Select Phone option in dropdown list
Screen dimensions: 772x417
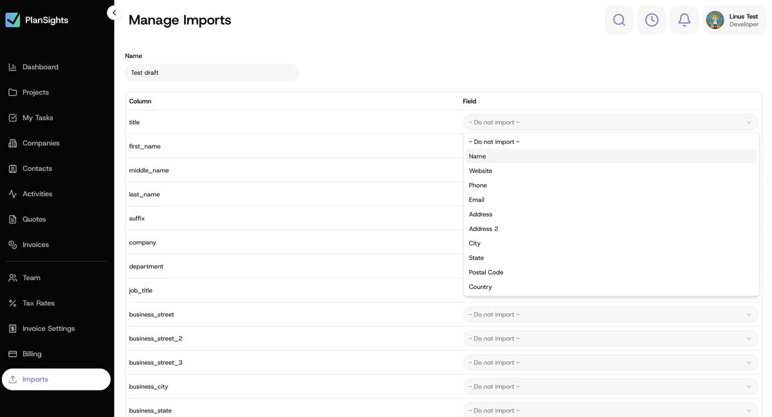611,185
